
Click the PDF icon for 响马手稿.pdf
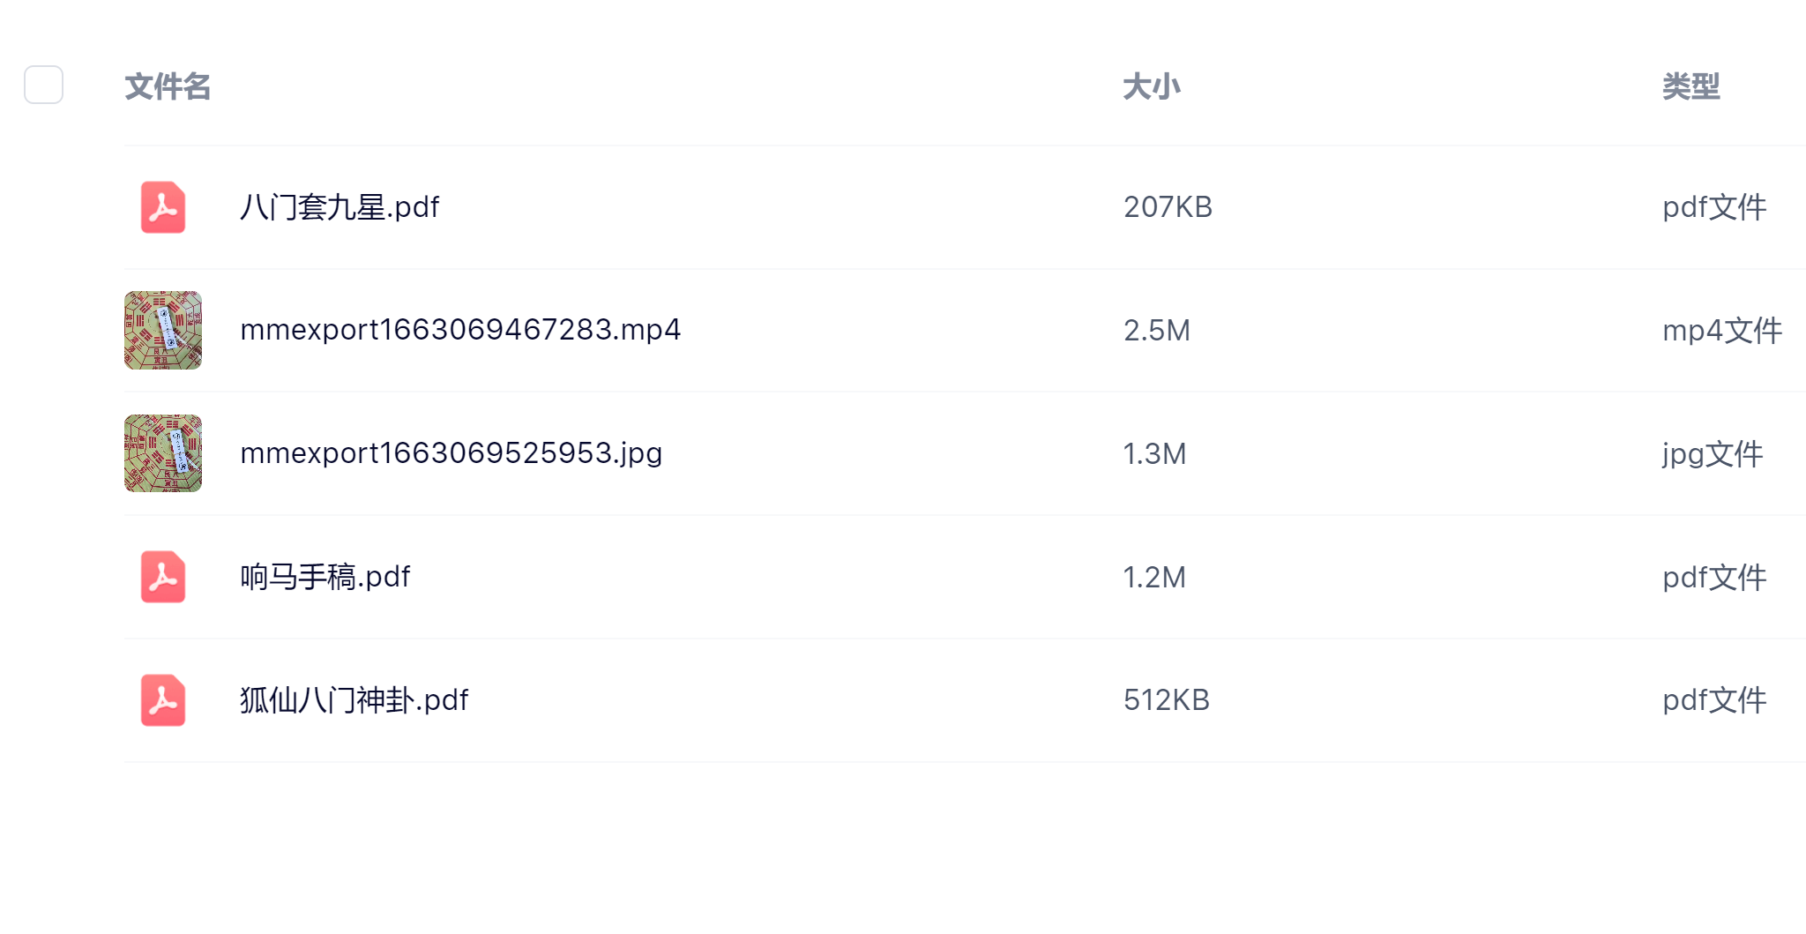pyautogui.click(x=163, y=577)
